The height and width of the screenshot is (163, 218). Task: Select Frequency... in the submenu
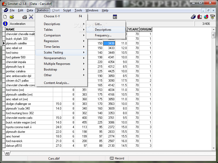(x=106, y=35)
